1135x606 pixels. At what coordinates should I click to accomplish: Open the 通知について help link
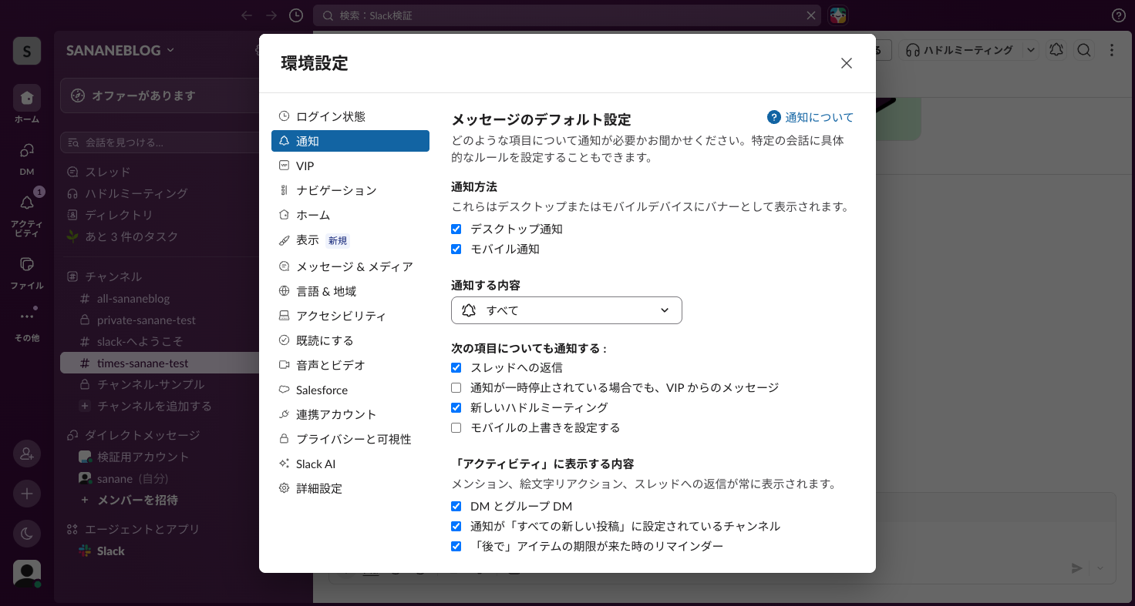(810, 117)
